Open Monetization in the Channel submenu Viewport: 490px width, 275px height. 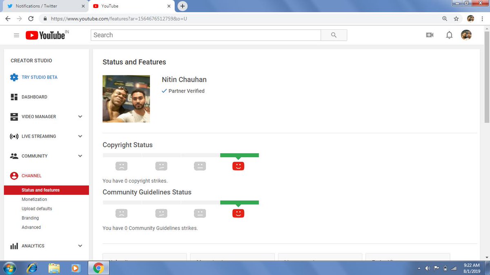pos(34,200)
